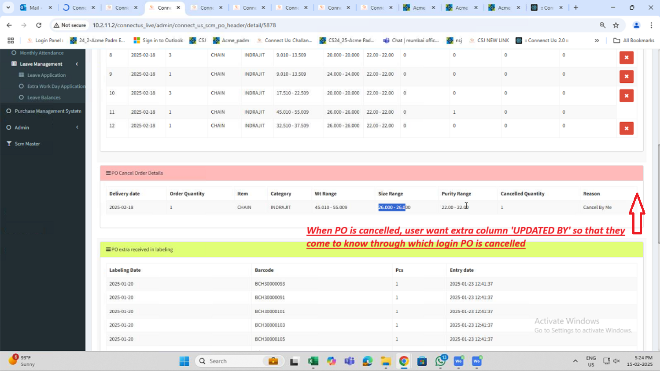Open Acme_padm bookmark
Viewport: 660px width, 371px height.
coord(231,40)
